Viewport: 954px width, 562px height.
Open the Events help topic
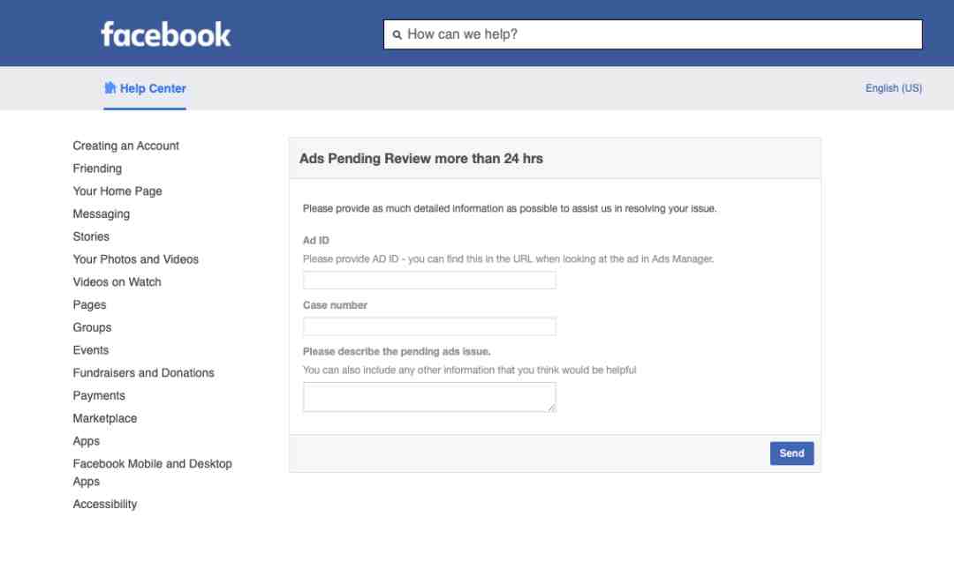[x=91, y=350]
